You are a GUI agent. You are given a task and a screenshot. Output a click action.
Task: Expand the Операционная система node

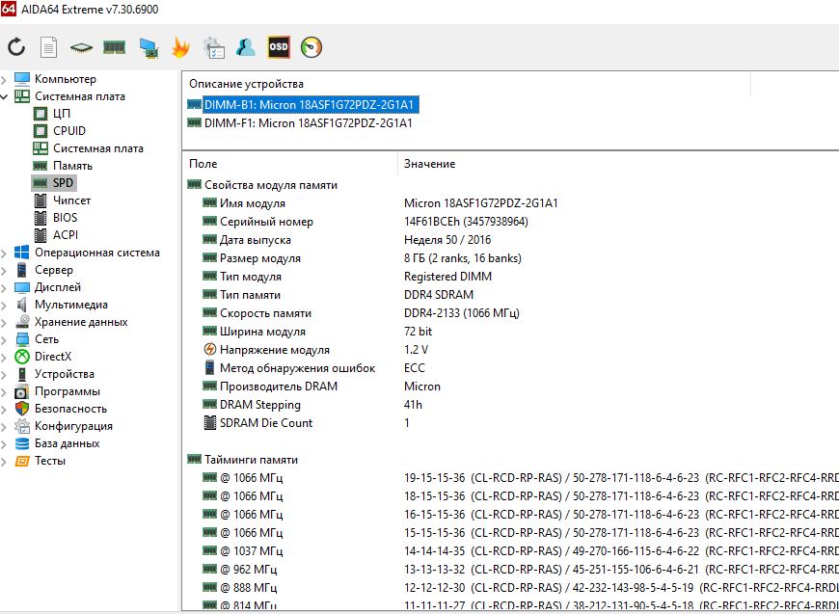click(4, 253)
